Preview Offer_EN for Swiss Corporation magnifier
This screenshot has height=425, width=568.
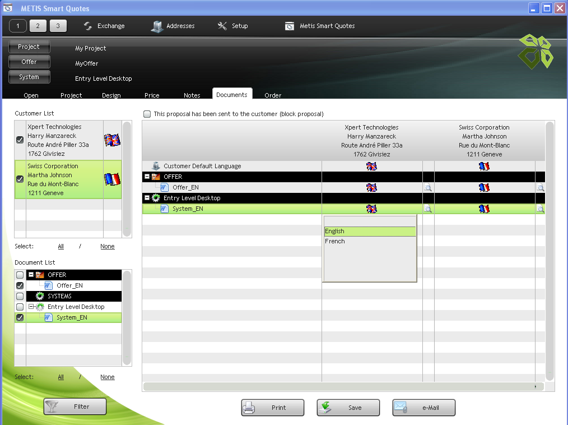point(541,187)
